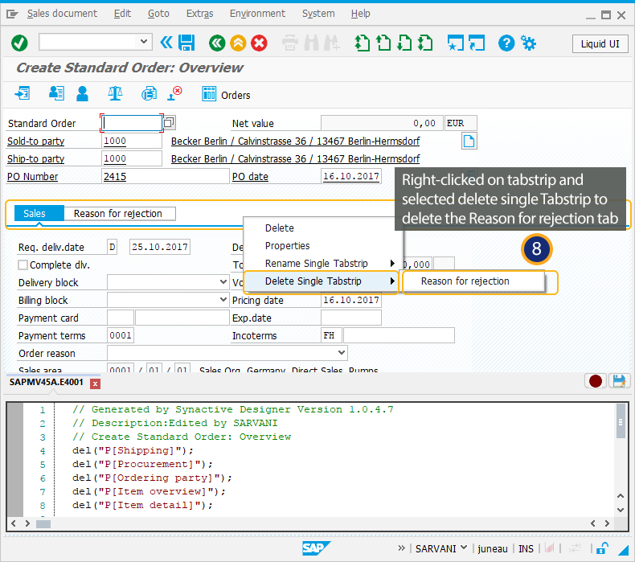Click the Display document flow icon
The width and height of the screenshot is (635, 562).
point(23,93)
